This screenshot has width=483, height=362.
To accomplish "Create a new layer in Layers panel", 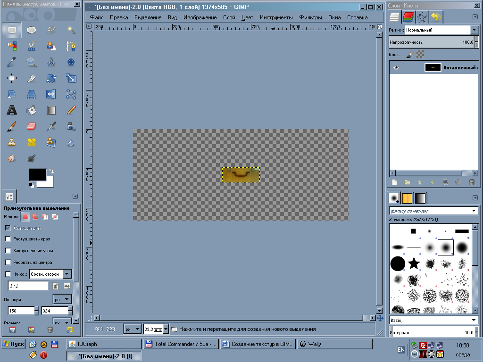I will [x=395, y=182].
